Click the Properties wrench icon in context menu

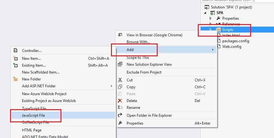120,123
